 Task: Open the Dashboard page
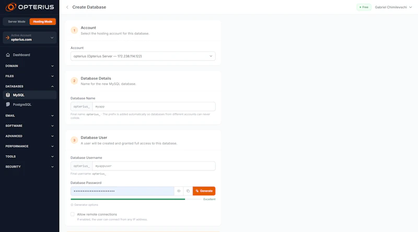tap(30, 55)
